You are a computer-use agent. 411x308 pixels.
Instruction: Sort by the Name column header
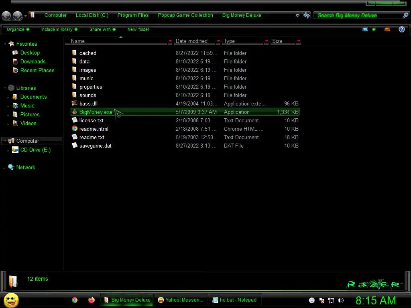pos(77,41)
